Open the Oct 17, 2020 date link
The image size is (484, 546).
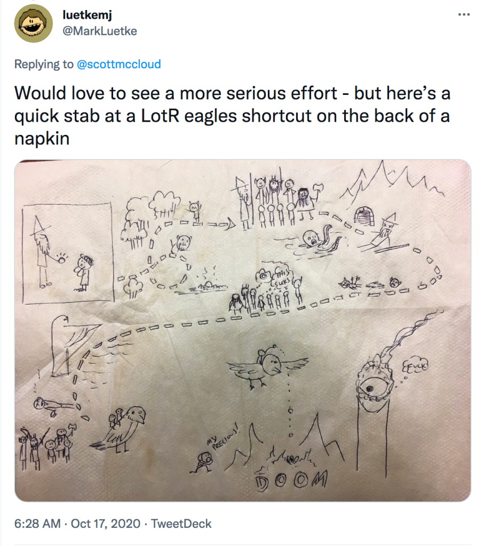click(x=106, y=524)
